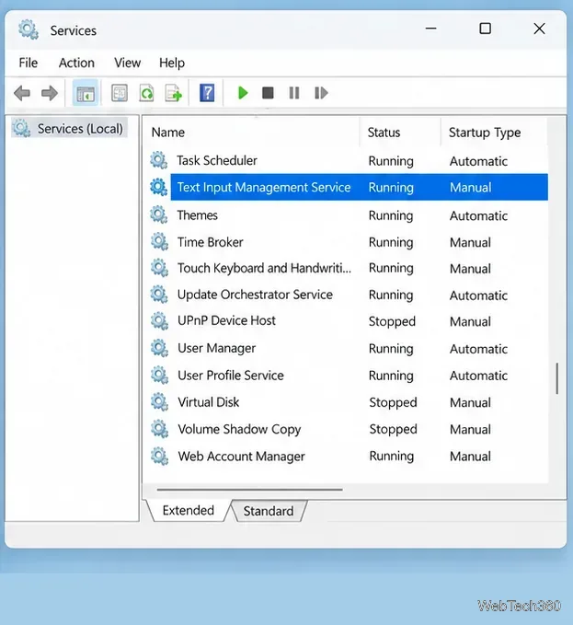
Task: Select the Web Account Manager service name
Action: pyautogui.click(x=241, y=457)
